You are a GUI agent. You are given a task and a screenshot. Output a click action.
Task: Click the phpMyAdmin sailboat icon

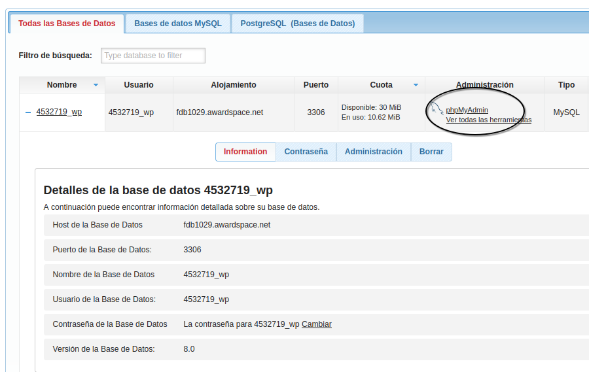pos(437,109)
